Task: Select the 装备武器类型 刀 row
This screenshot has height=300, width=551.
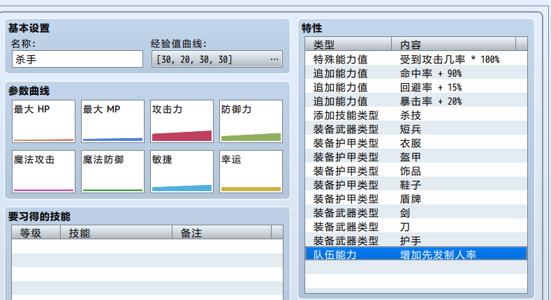Action: point(416,226)
